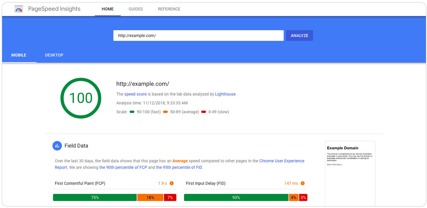Viewport: 427px width, 208px height.
Task: Open the Chrome User Experience Report link
Action: point(281,161)
